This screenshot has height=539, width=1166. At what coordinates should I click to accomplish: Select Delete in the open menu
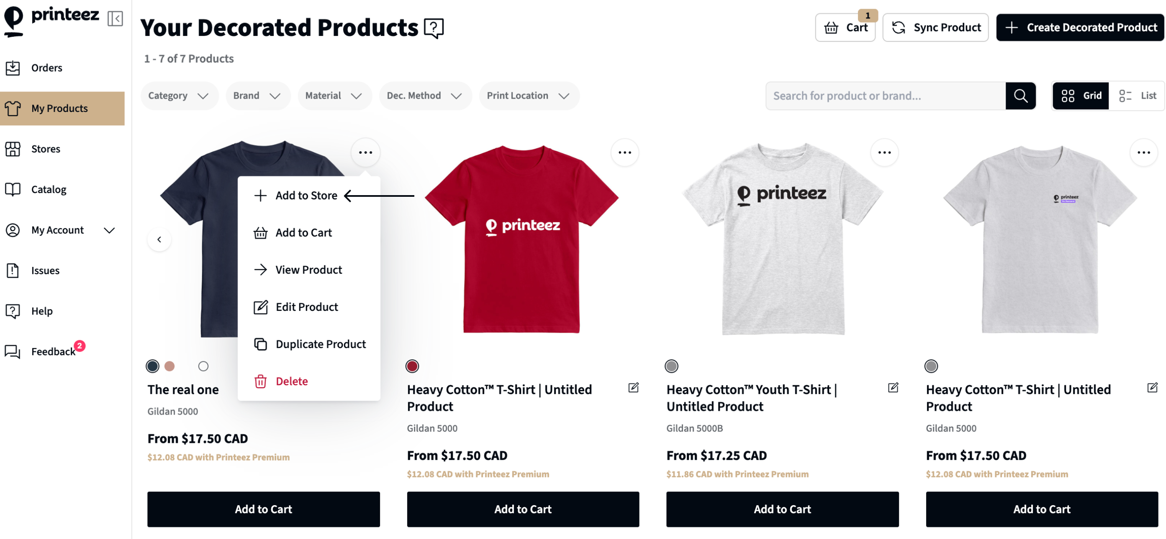click(291, 381)
